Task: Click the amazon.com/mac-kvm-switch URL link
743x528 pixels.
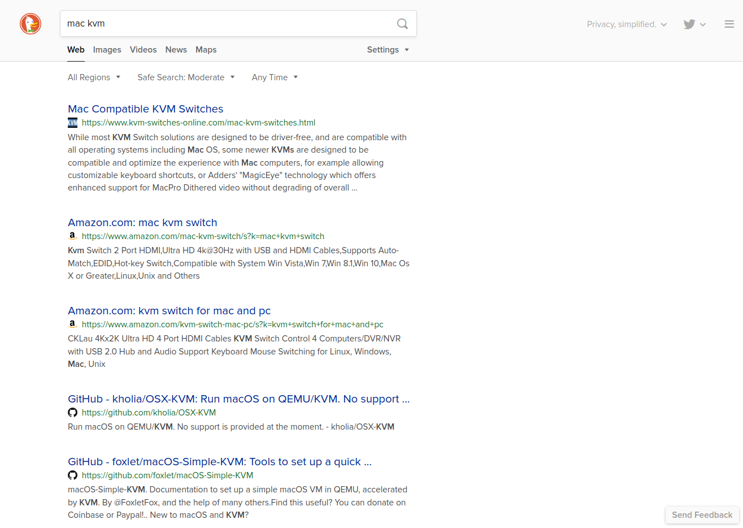Action: click(x=203, y=236)
